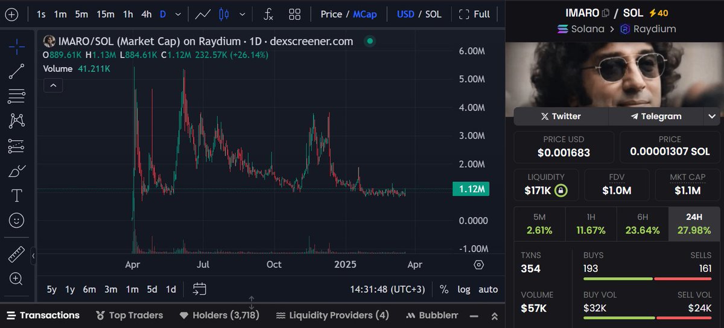Viewport: 724px width, 328px height.
Task: Click the Volume 41.211K indicator label
Action: click(76, 69)
